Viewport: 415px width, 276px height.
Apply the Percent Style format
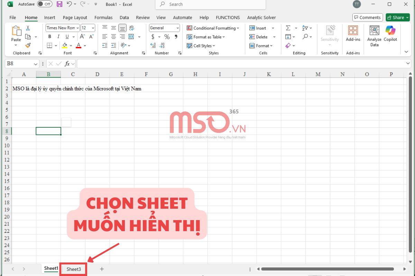167,37
